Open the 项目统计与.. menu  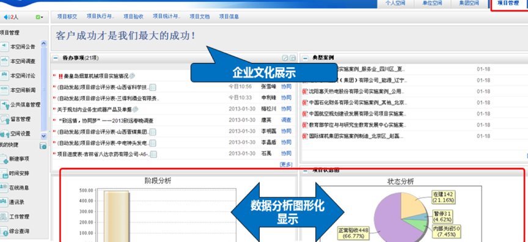167,16
